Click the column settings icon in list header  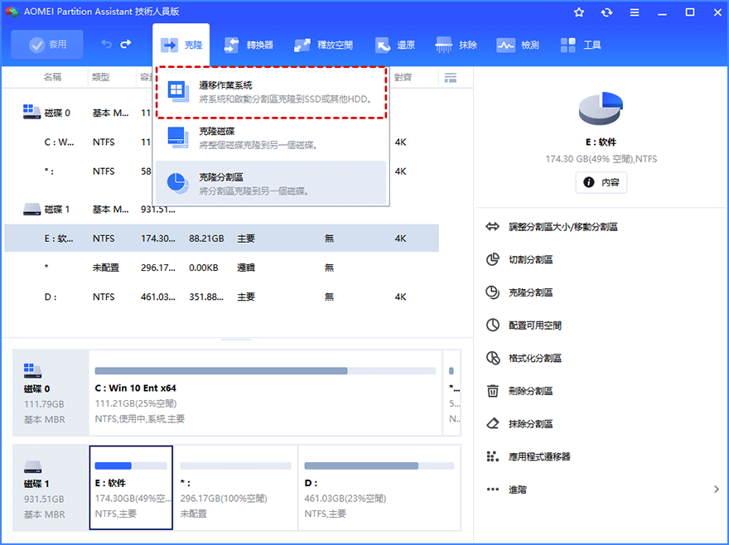tap(451, 78)
